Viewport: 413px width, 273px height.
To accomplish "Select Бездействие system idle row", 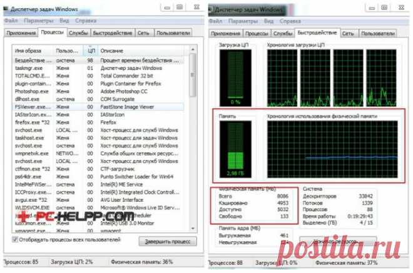I will pyautogui.click(x=98, y=61).
